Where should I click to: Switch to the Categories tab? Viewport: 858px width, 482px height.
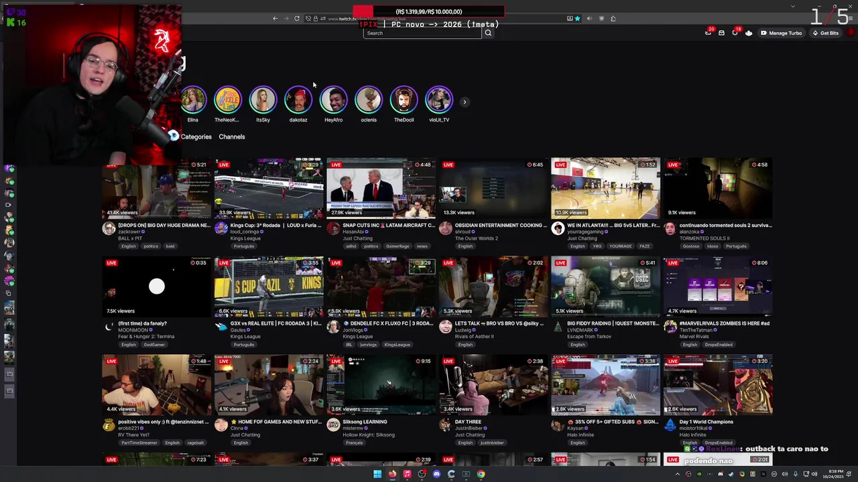click(x=196, y=137)
